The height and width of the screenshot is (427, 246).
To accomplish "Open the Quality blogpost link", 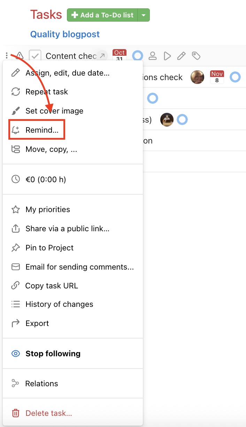I will coord(65,34).
